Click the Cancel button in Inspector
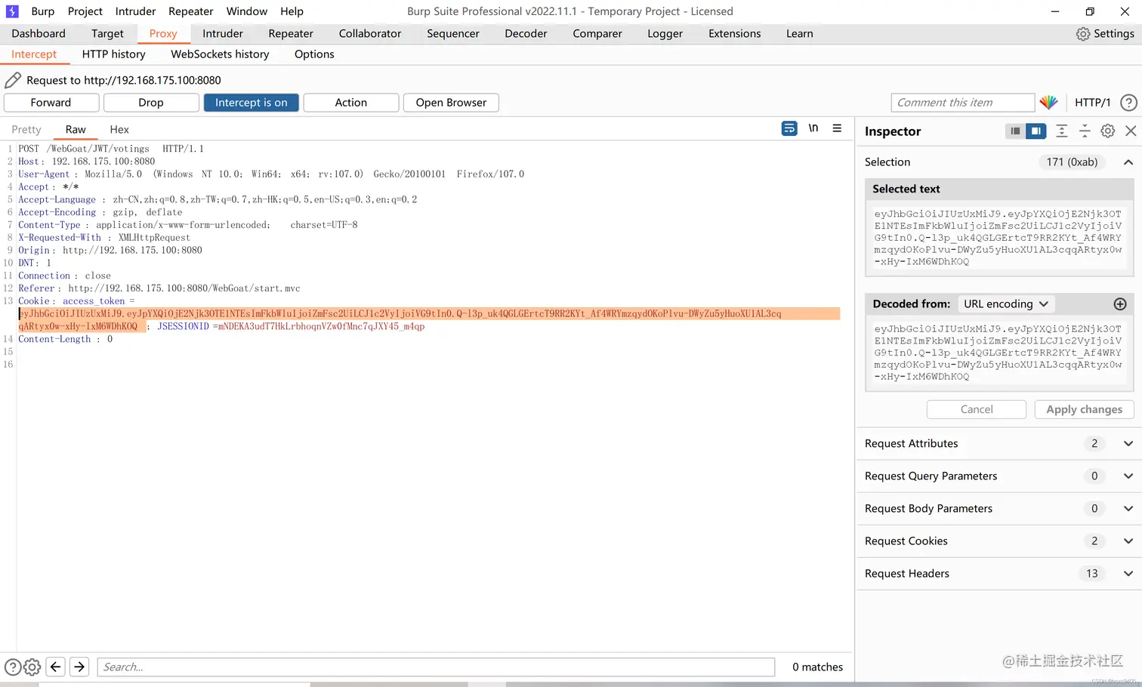1142x687 pixels. 977,409
